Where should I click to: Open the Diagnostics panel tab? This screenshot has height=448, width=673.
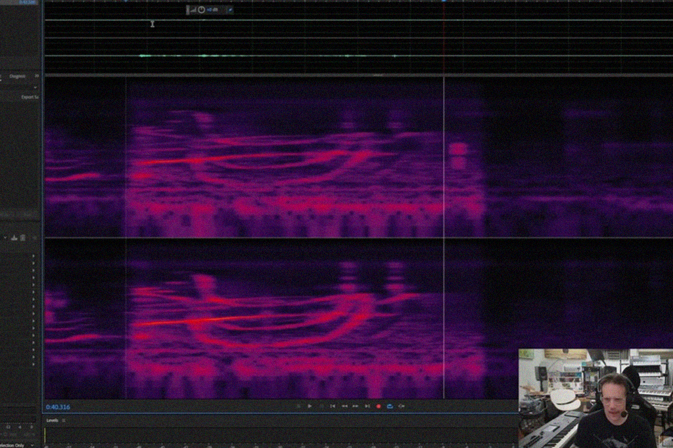[18, 76]
